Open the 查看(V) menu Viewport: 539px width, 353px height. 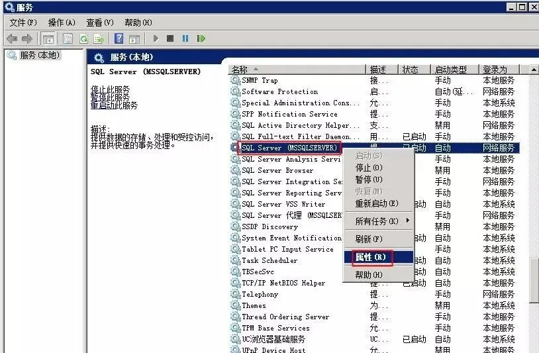pos(100,23)
